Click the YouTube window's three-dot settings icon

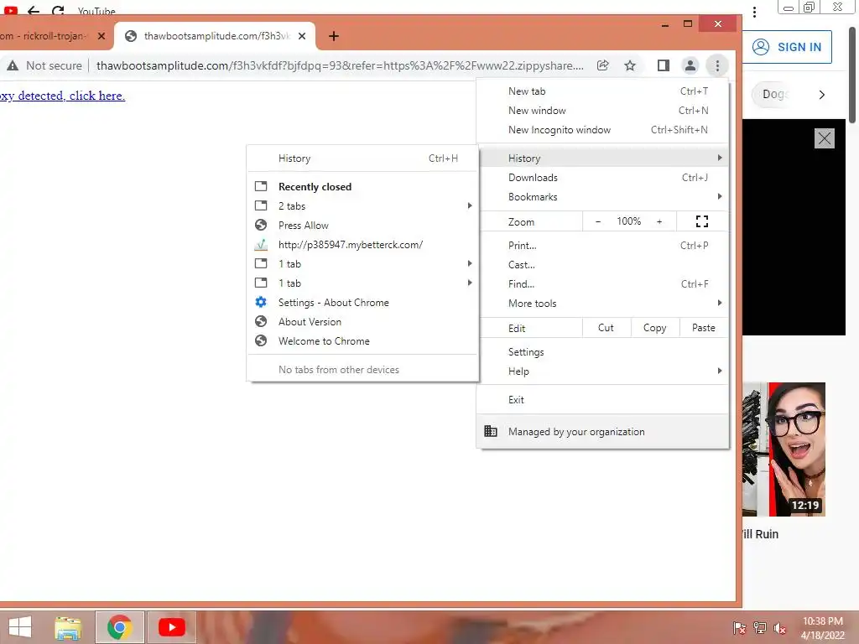pyautogui.click(x=754, y=12)
